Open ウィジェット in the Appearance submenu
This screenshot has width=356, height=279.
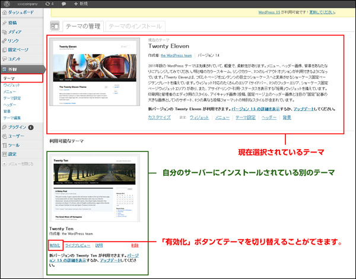click(x=11, y=85)
